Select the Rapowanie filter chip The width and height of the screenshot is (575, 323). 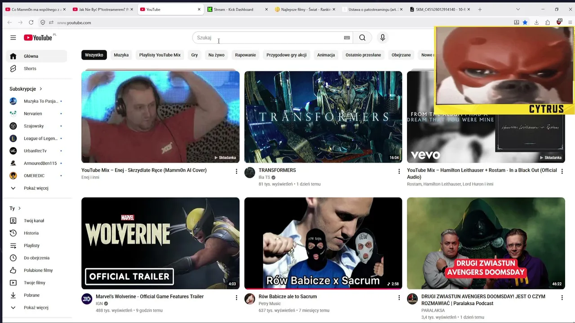[x=245, y=55]
